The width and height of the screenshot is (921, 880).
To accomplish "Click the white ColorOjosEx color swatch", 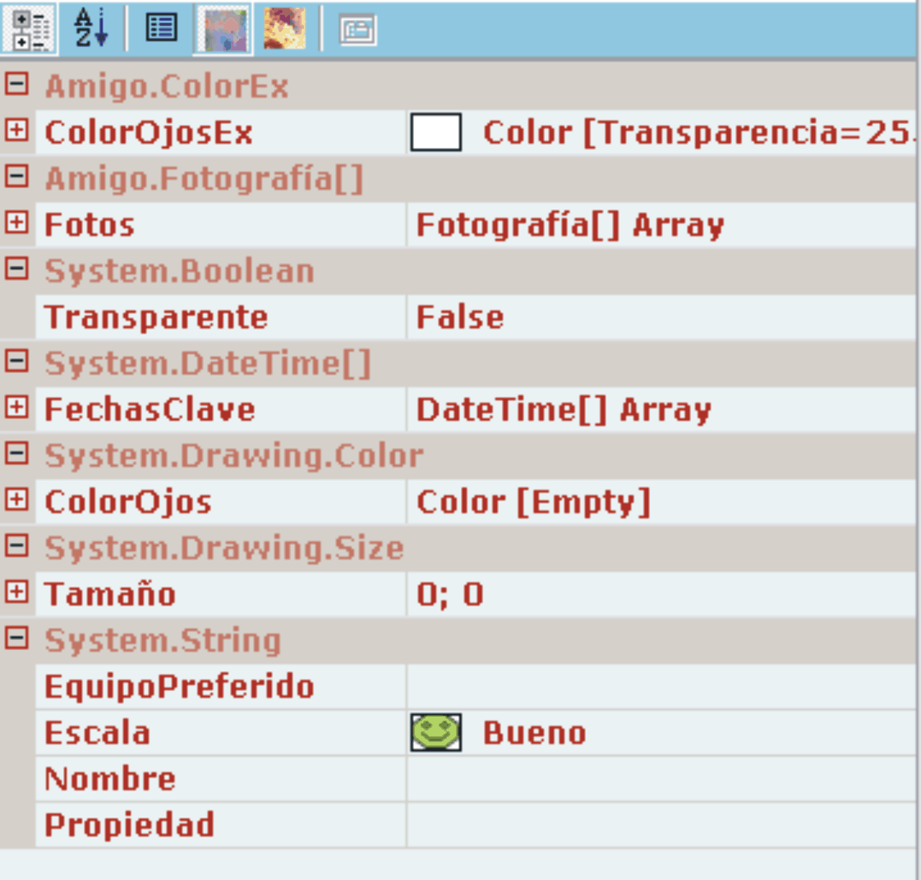I will [435, 132].
